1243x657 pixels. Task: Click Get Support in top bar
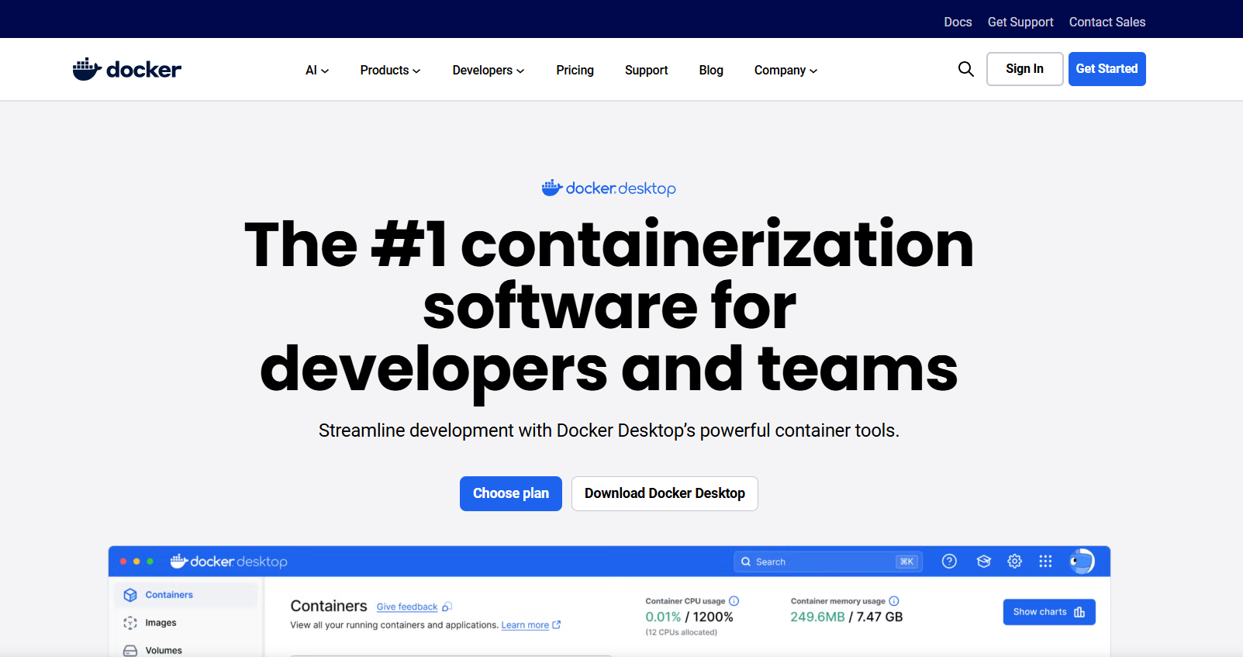click(1020, 22)
